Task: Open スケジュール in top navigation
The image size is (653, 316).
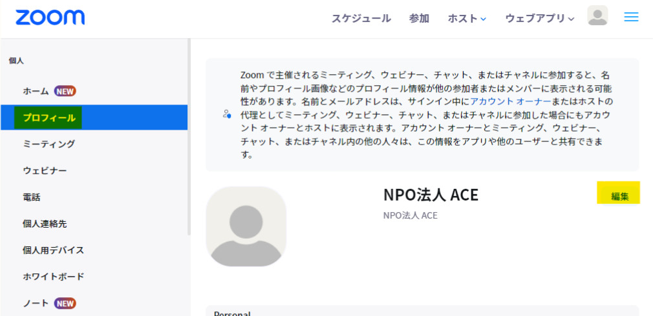Action: click(x=361, y=19)
